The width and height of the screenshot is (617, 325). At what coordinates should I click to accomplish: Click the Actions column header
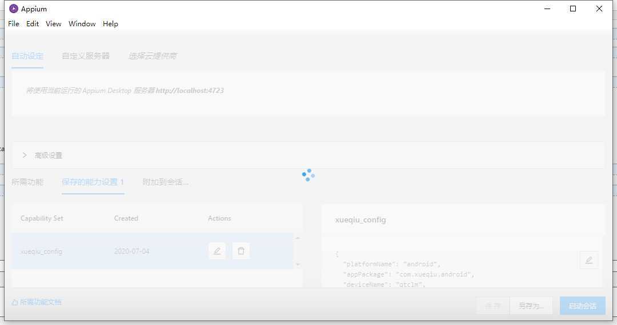[x=219, y=218]
